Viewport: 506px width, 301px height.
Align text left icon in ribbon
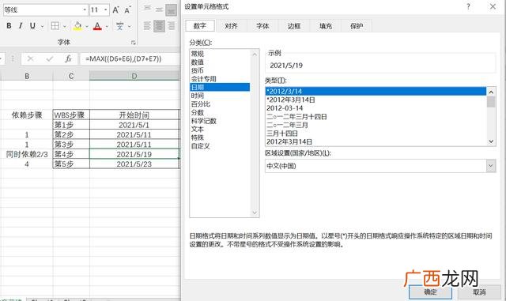(x=147, y=26)
